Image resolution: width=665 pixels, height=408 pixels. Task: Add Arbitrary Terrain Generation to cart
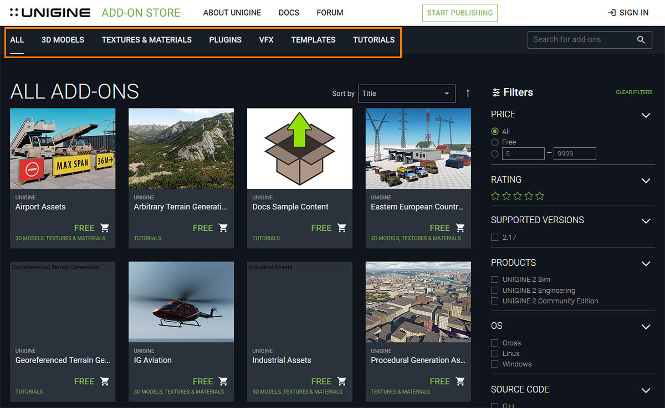223,228
